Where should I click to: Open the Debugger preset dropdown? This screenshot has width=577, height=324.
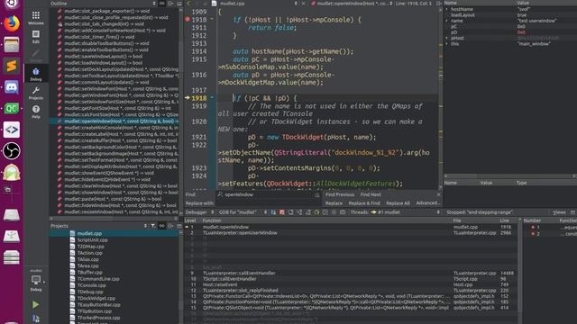[x=199, y=212]
